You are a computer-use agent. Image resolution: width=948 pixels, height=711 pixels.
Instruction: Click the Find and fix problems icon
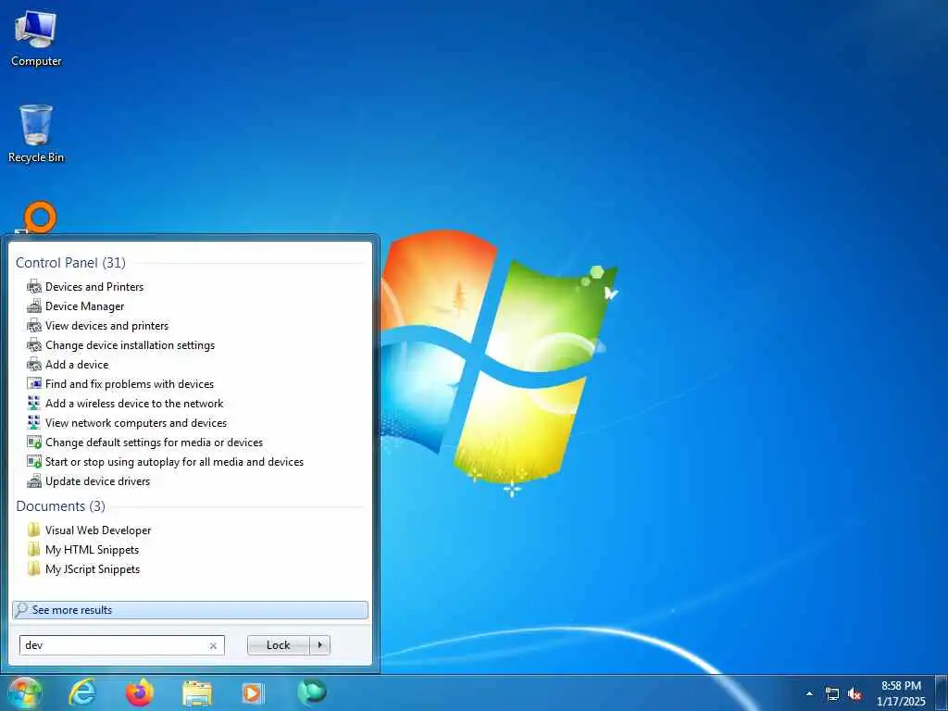(34, 384)
